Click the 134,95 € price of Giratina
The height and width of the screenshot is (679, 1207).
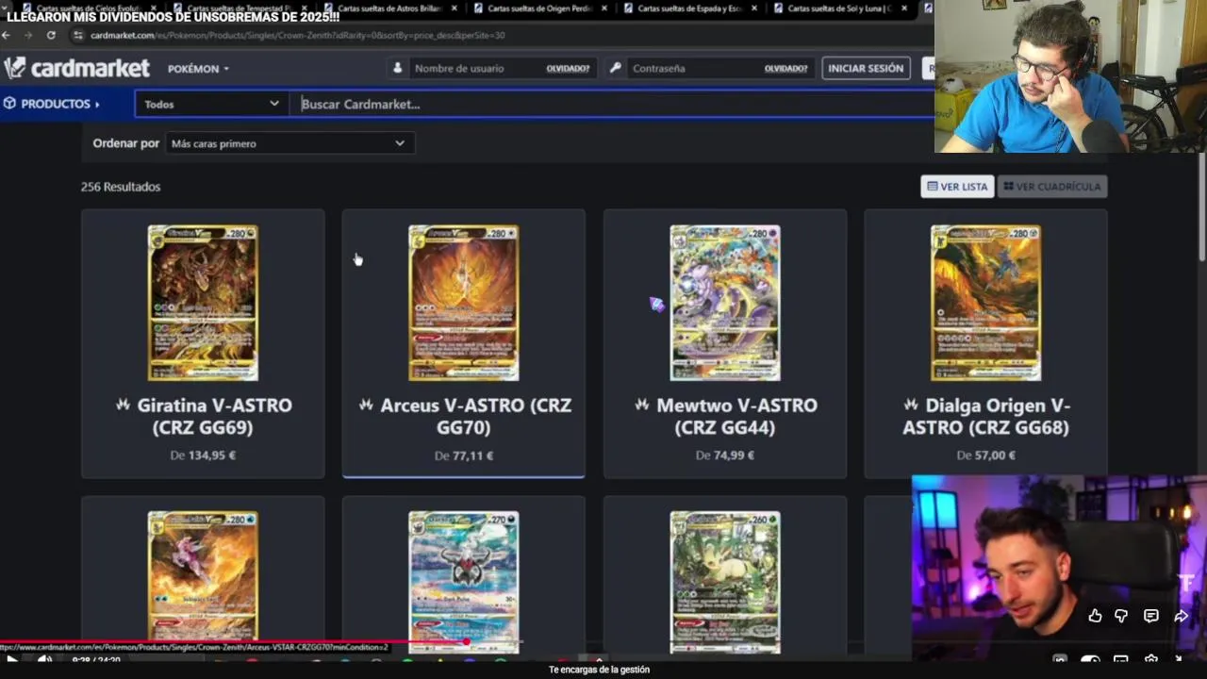click(212, 455)
